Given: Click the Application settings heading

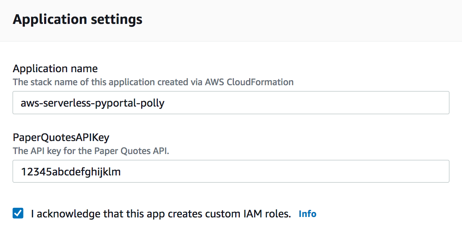Looking at the screenshot, I should click(78, 20).
